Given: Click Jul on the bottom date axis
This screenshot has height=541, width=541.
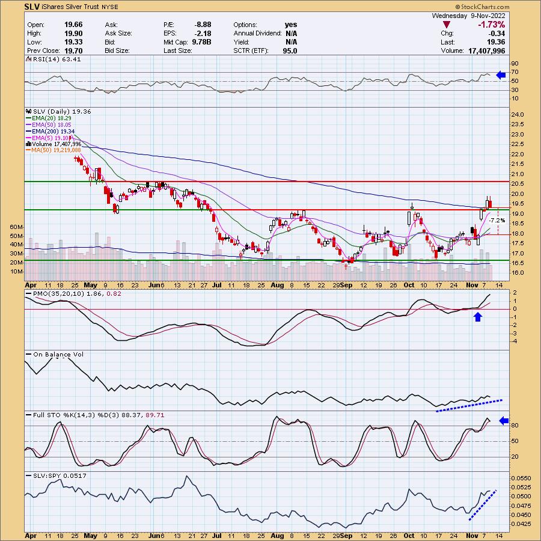Looking at the screenshot, I should pyautogui.click(x=216, y=536).
